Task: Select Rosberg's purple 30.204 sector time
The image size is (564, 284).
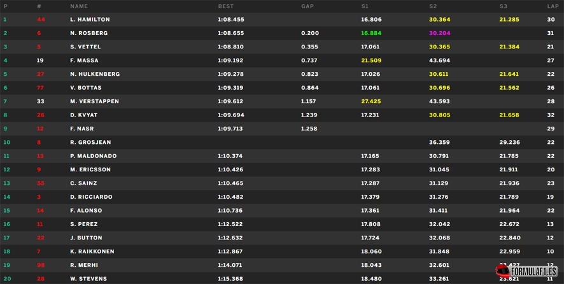Action: (439, 33)
